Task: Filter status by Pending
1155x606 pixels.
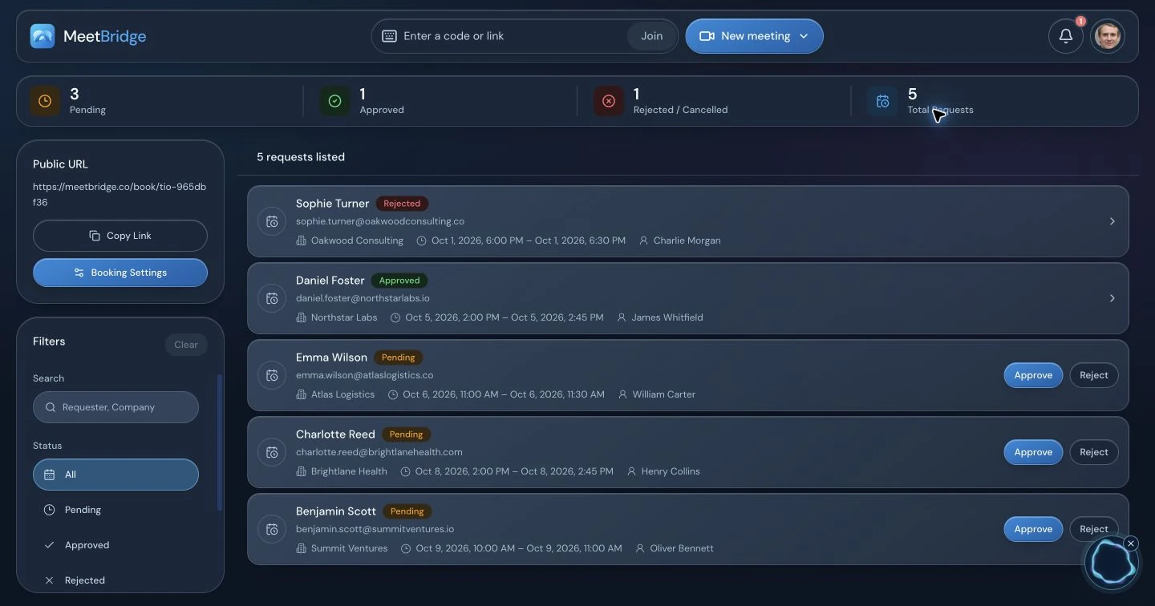Action: [x=115, y=510]
